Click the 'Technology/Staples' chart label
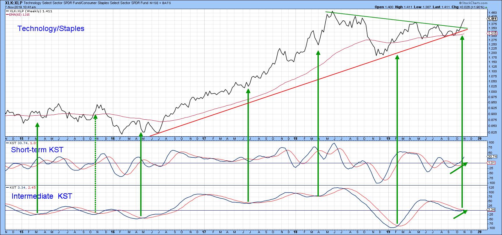The height and width of the screenshot is (235, 502). tap(51, 29)
